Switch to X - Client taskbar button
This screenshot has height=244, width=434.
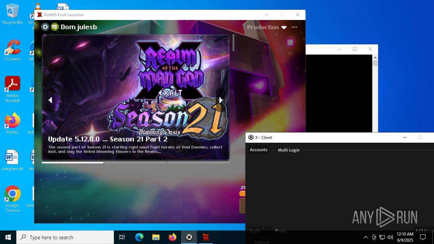pyautogui.click(x=189, y=237)
